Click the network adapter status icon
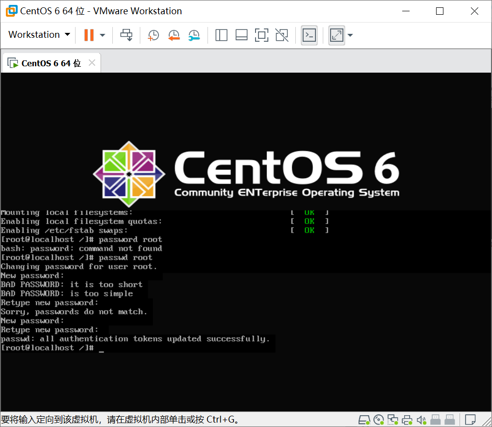The width and height of the screenshot is (492, 427). click(392, 420)
